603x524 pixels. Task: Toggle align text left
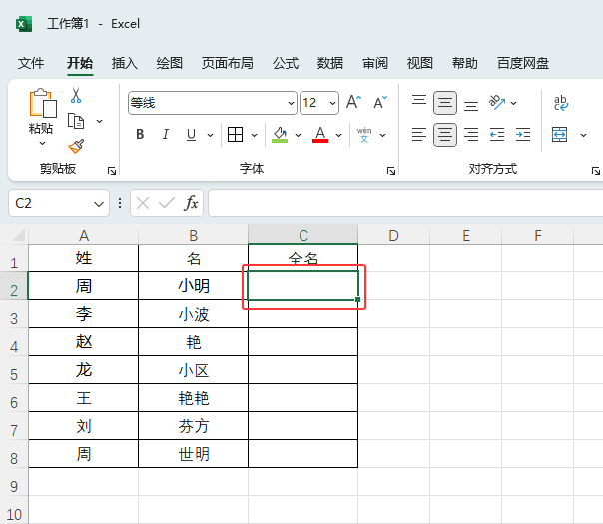coord(419,135)
